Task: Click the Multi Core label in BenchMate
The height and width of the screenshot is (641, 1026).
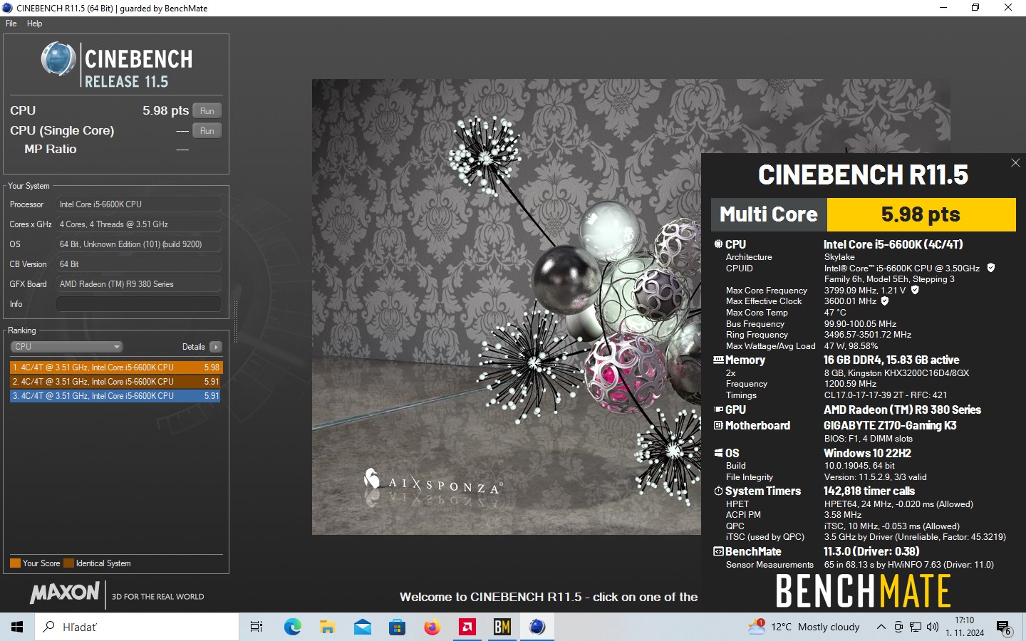Action: [769, 214]
